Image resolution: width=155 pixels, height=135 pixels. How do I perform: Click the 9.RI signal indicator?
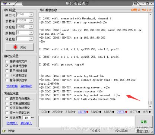click(x=147, y=112)
